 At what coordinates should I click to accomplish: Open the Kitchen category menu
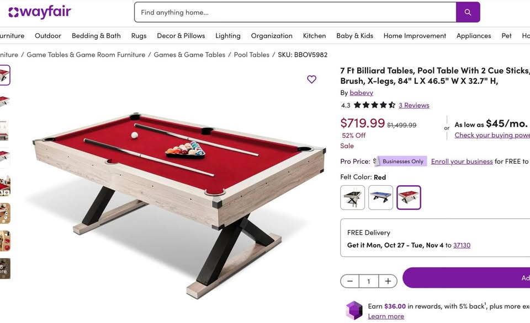point(314,36)
